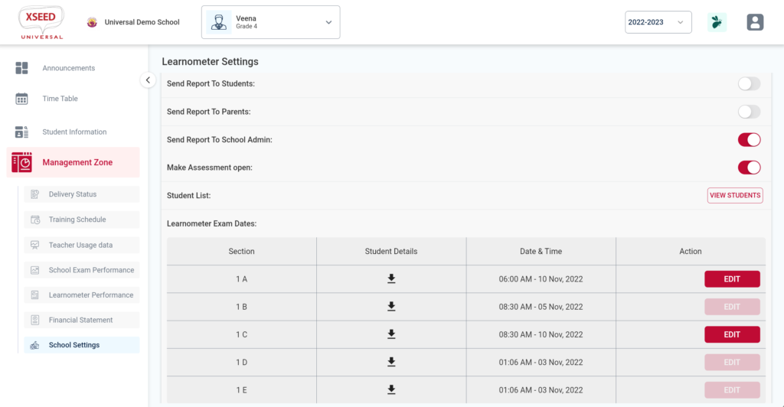The image size is (784, 407).
Task: Open Financial Statement submenu item
Action: tap(81, 320)
